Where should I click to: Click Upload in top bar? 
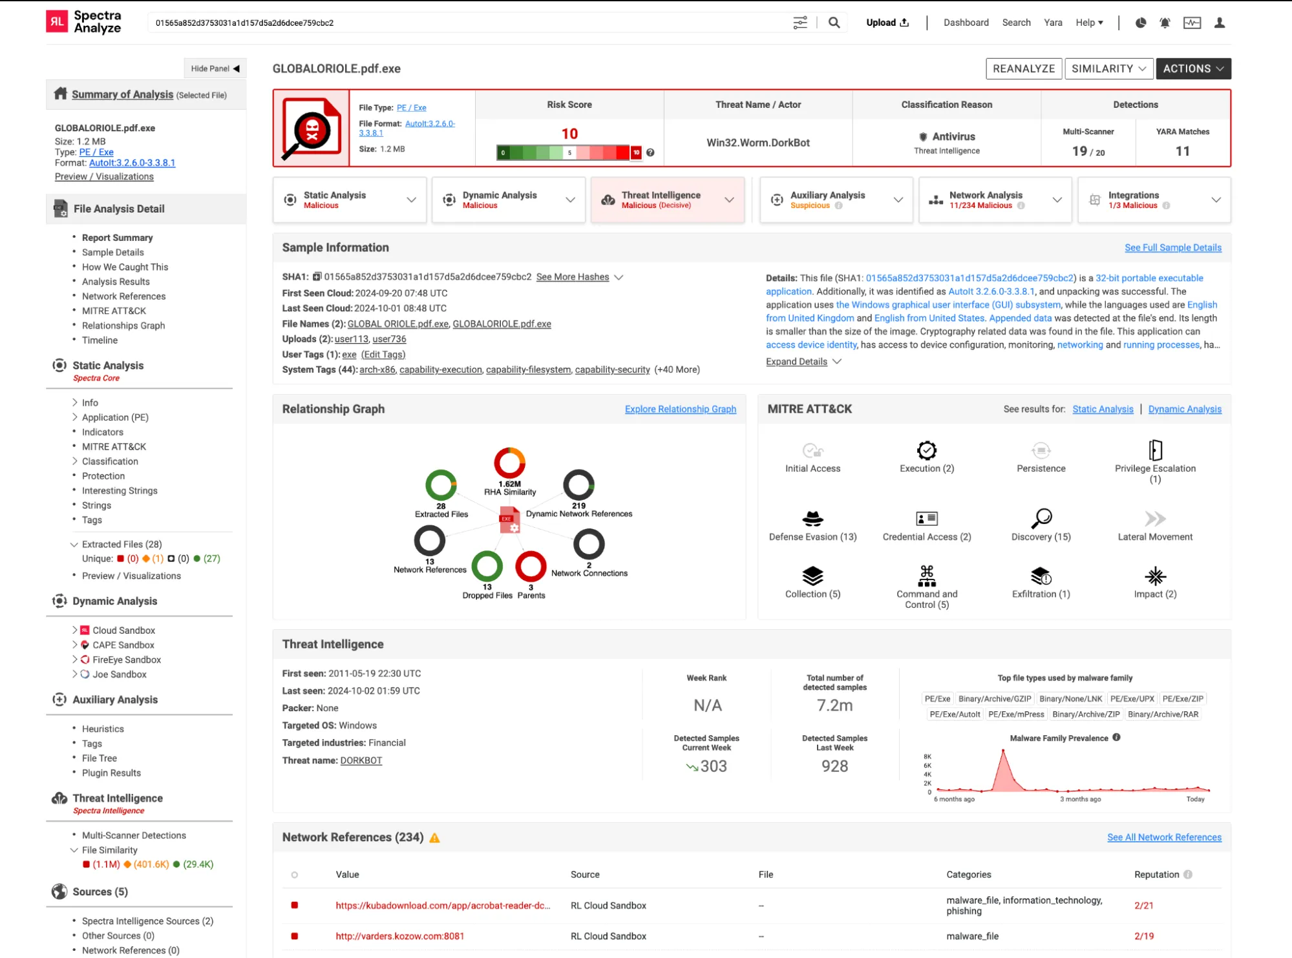click(887, 23)
